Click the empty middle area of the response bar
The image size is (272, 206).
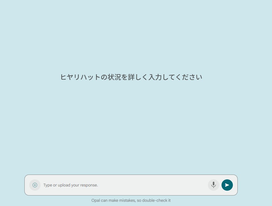(x=153, y=185)
